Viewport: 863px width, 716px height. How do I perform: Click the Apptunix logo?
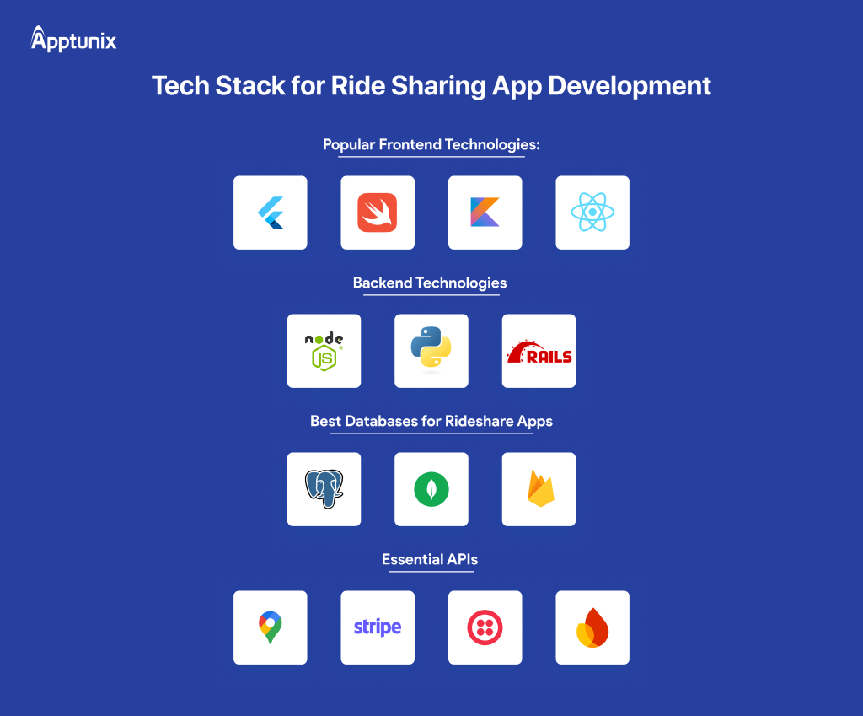click(x=72, y=40)
